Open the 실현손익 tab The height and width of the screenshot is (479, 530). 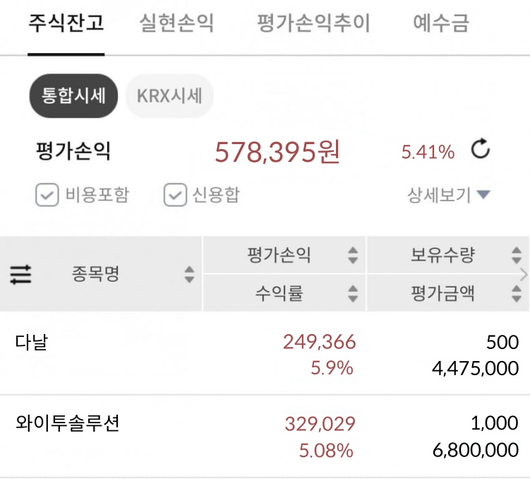[176, 23]
